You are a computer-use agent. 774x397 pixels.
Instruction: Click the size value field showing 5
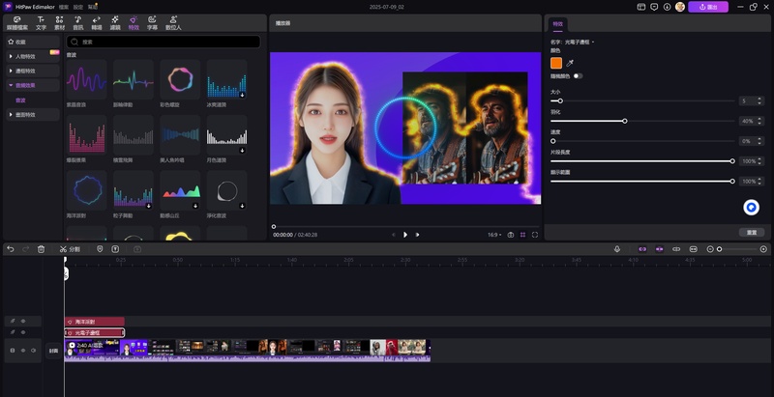tap(746, 101)
